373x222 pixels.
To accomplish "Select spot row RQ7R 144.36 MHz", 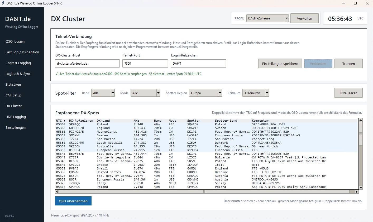I will click(207, 179).
